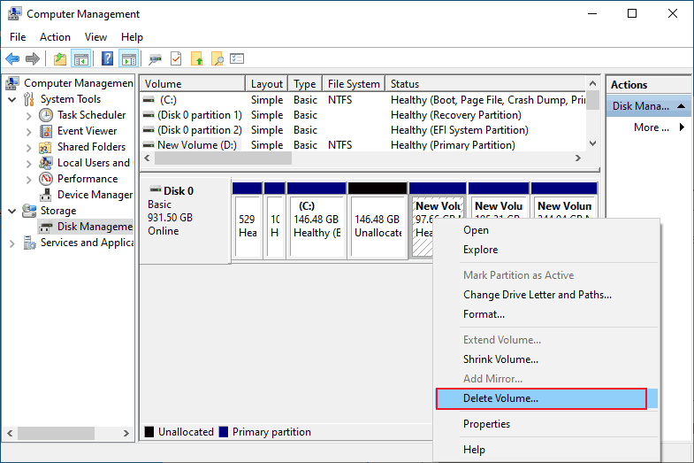This screenshot has height=463, width=694.
Task: Select the 529 MB recovery partition block
Action: tap(247, 220)
